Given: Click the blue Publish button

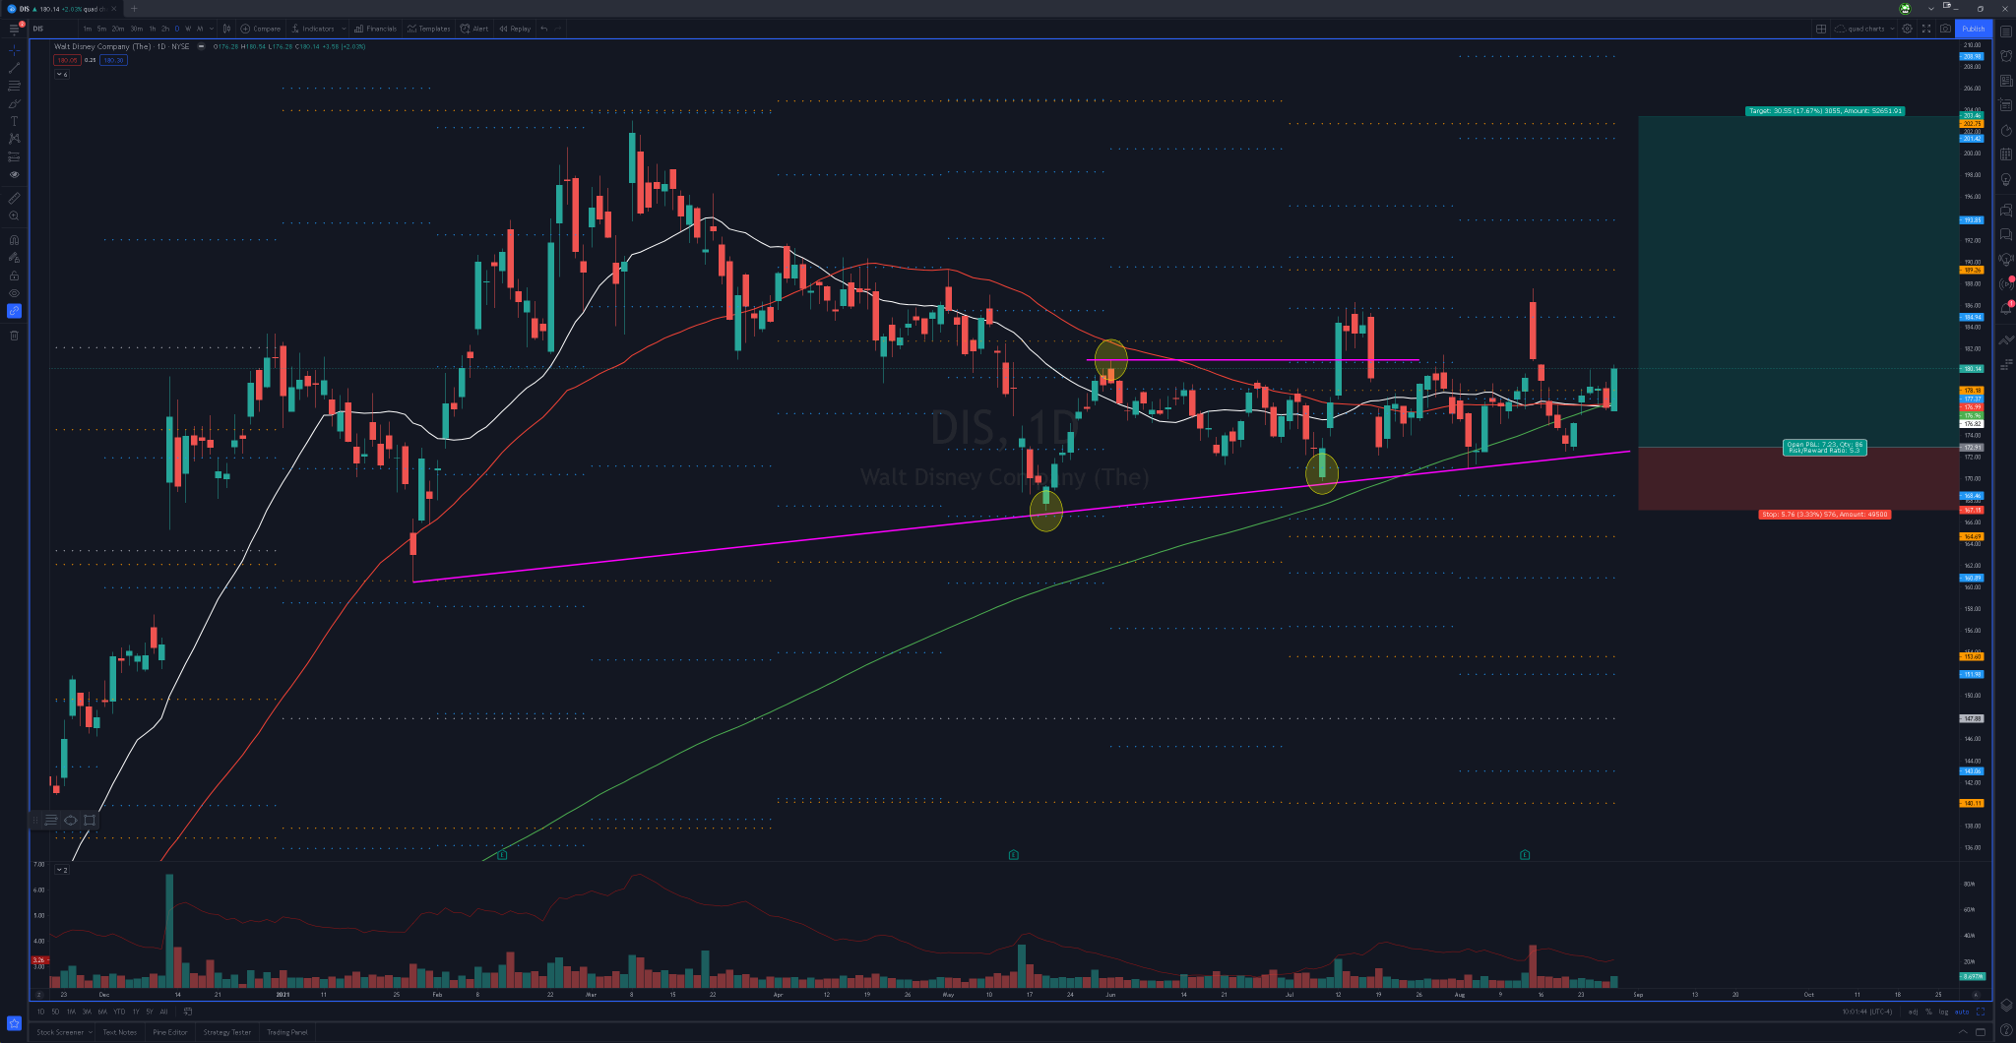Looking at the screenshot, I should [1974, 29].
